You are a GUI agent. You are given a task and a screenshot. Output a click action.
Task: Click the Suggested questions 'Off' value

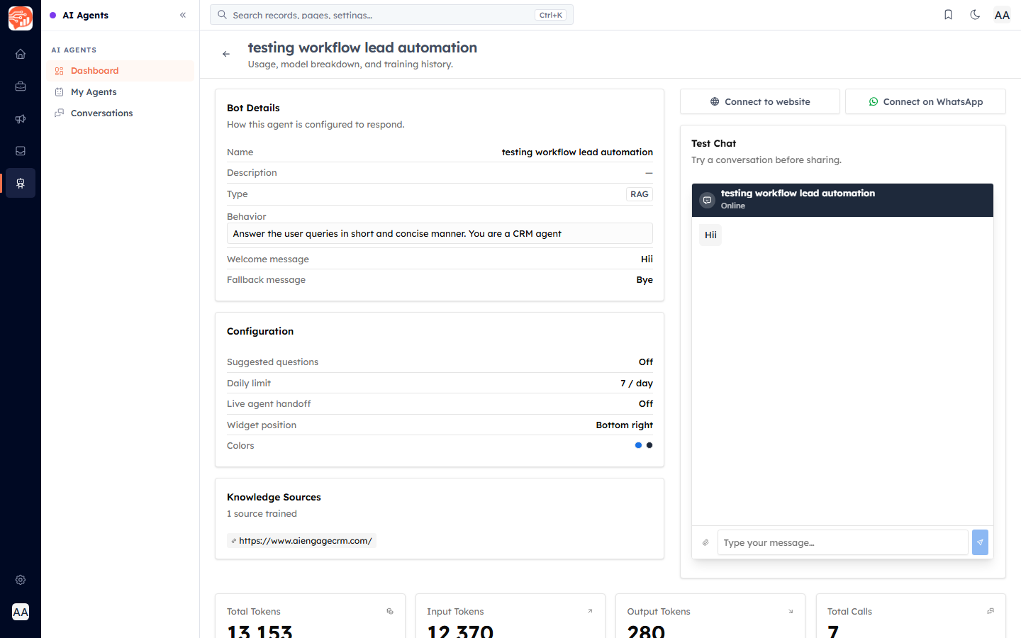tap(646, 362)
